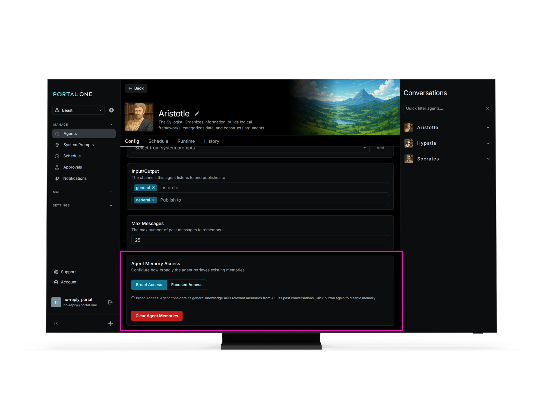Open the Beast workspace dropdown

pos(78,110)
